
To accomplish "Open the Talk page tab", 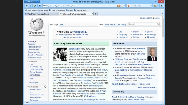I will tap(61, 24).
